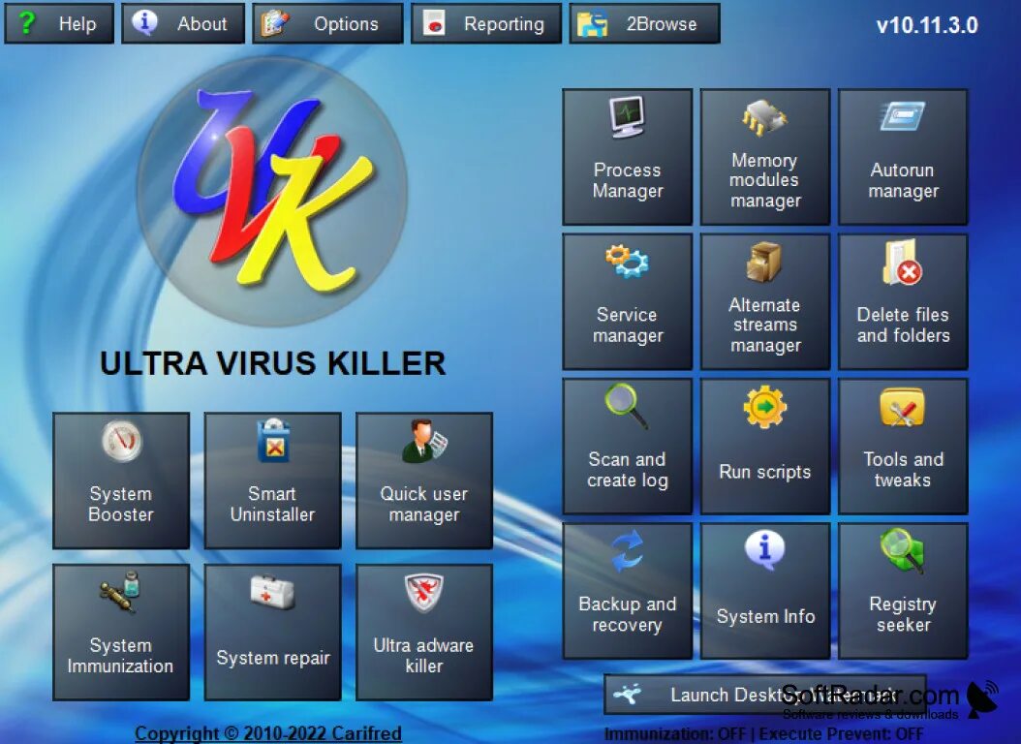The width and height of the screenshot is (1021, 744).
Task: Open System Immunization syringe tile
Action: pyautogui.click(x=121, y=632)
